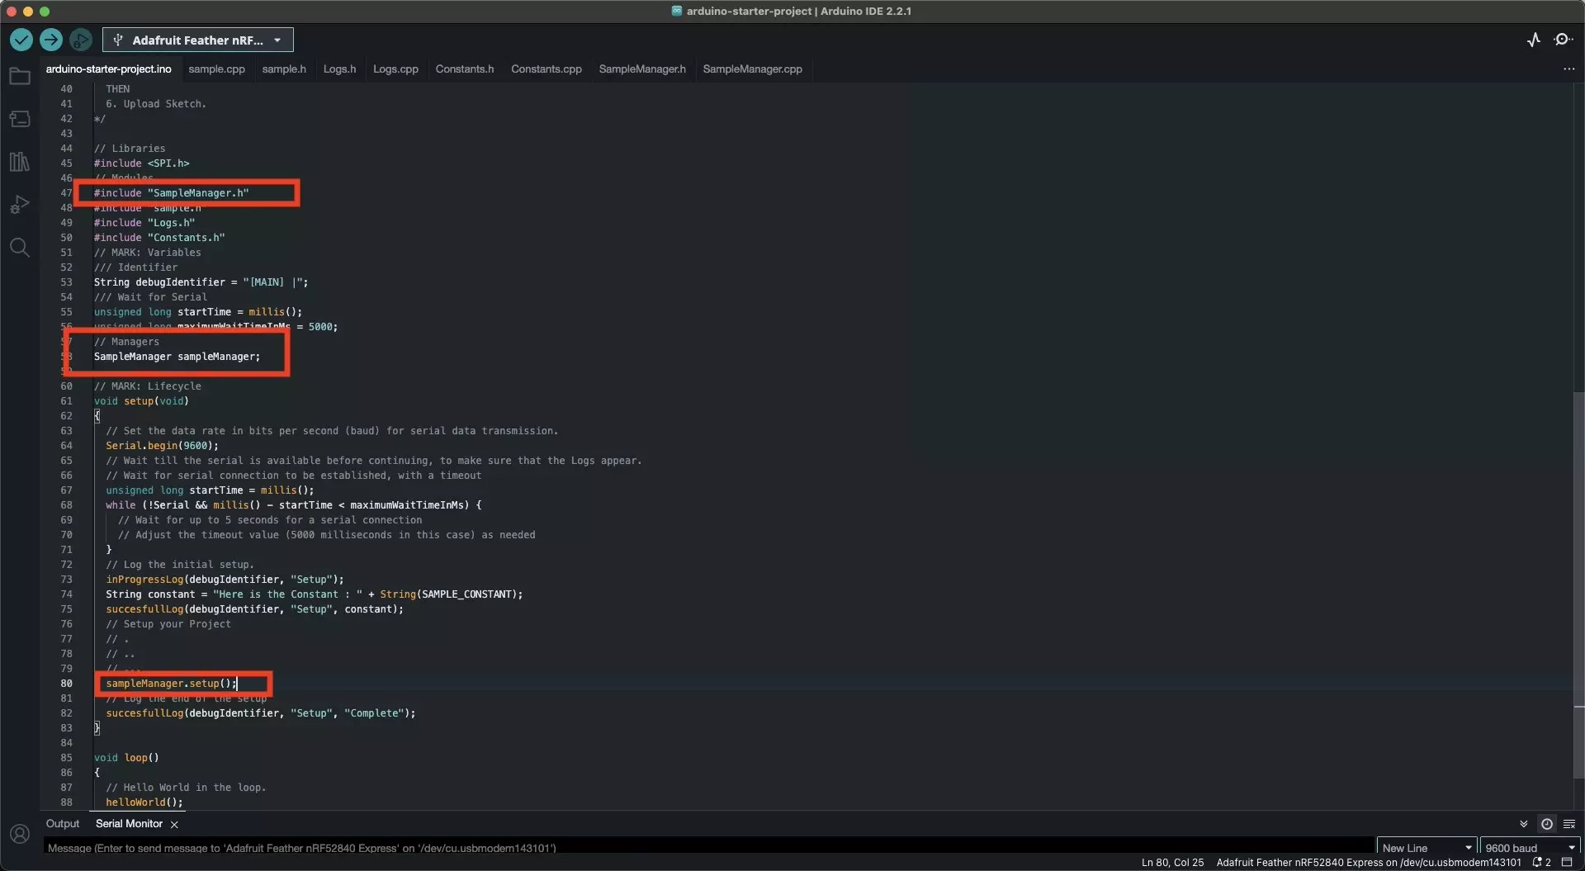
Task: Switch to the Output tab
Action: 62,823
